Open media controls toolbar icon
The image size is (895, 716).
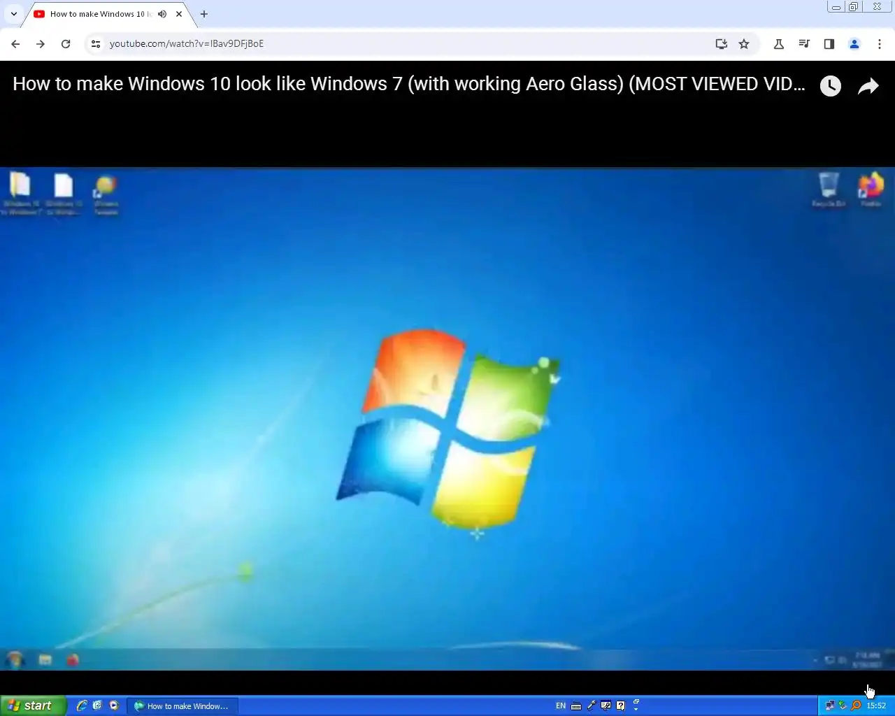(x=804, y=43)
